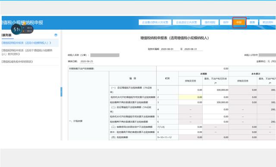Screen dimensions: 276x167
Task: Click 企业重点群体人员采集 button
Action: 155,22
